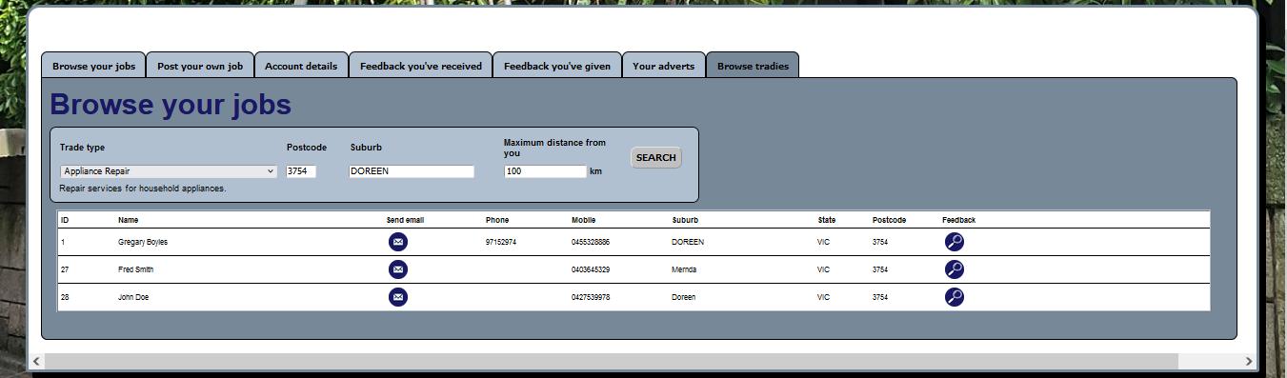Send email to John Doe
This screenshot has width=1287, height=378.
(x=398, y=297)
